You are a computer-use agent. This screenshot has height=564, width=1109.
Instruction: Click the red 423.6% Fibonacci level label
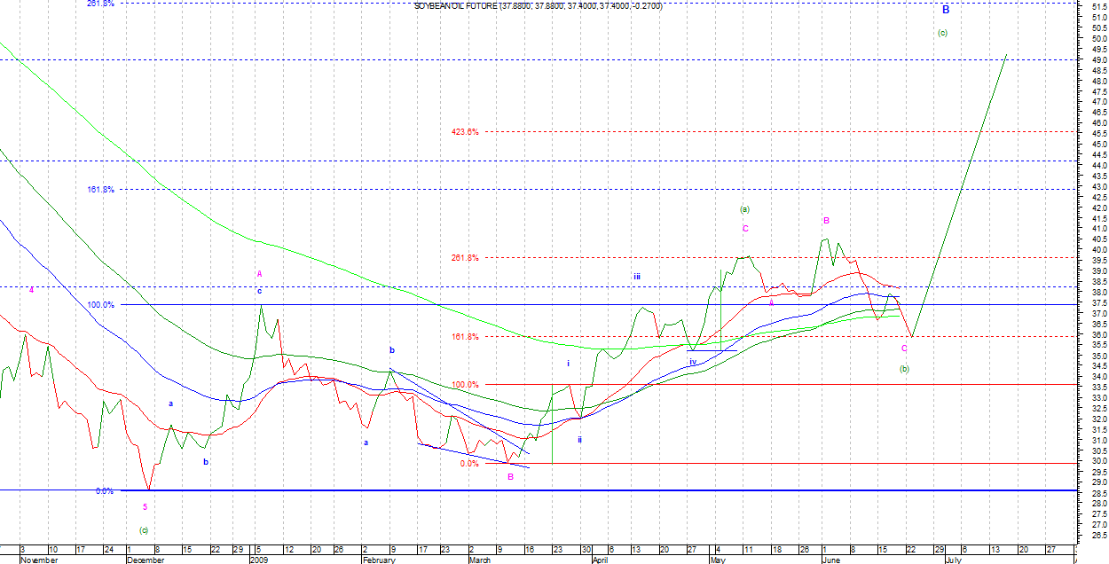click(465, 132)
